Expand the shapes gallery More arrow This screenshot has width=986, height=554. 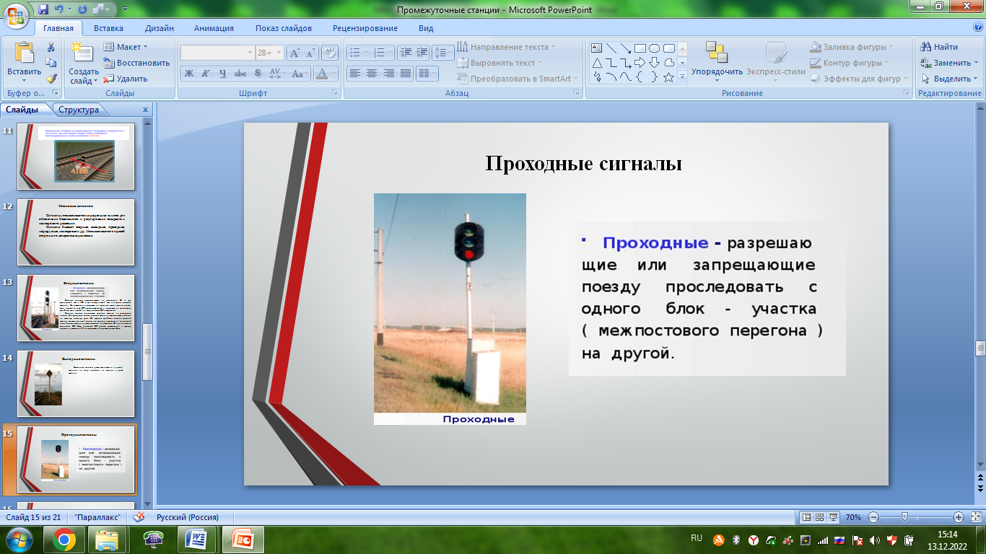coord(683,77)
